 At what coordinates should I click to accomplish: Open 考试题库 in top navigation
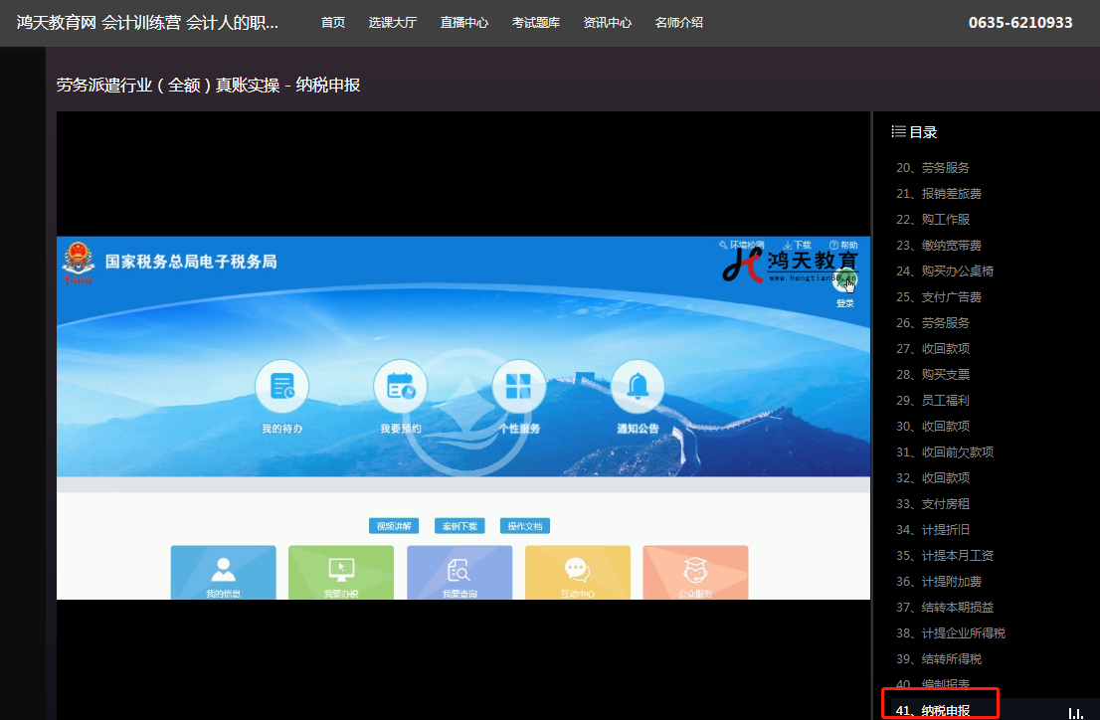click(x=536, y=23)
